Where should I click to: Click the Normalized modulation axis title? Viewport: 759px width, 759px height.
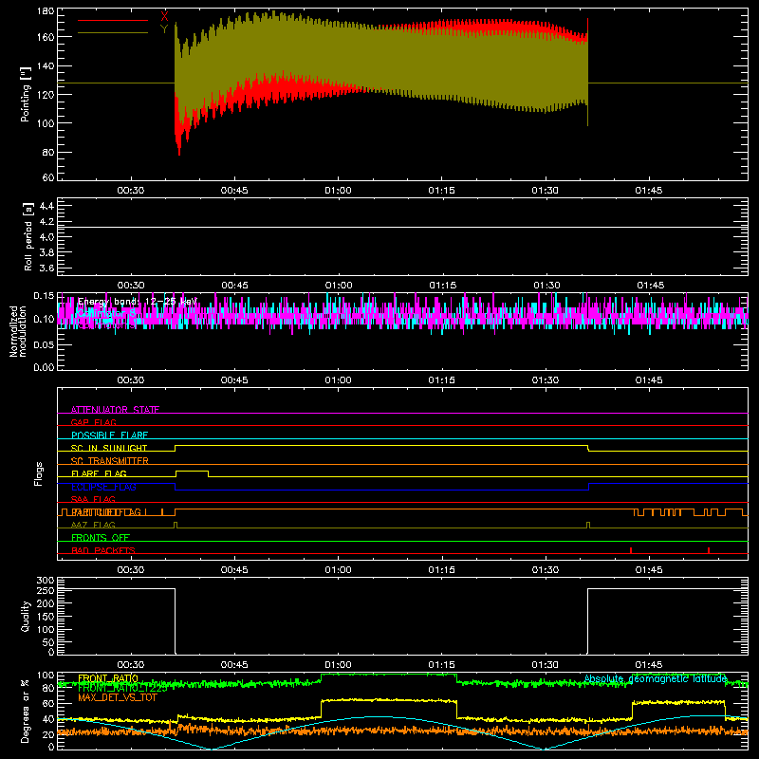tap(18, 331)
